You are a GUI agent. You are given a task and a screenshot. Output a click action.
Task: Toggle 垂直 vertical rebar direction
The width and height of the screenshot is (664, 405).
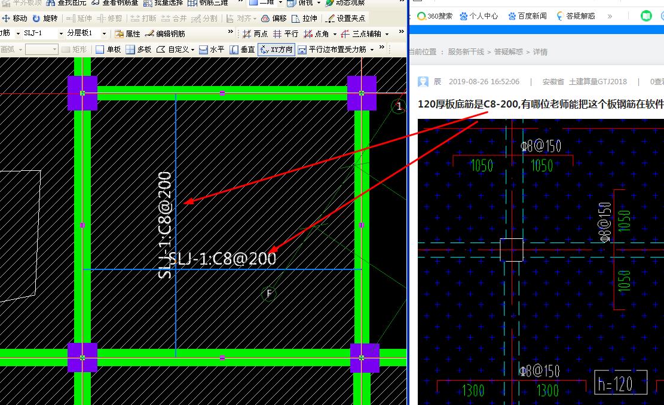[242, 49]
